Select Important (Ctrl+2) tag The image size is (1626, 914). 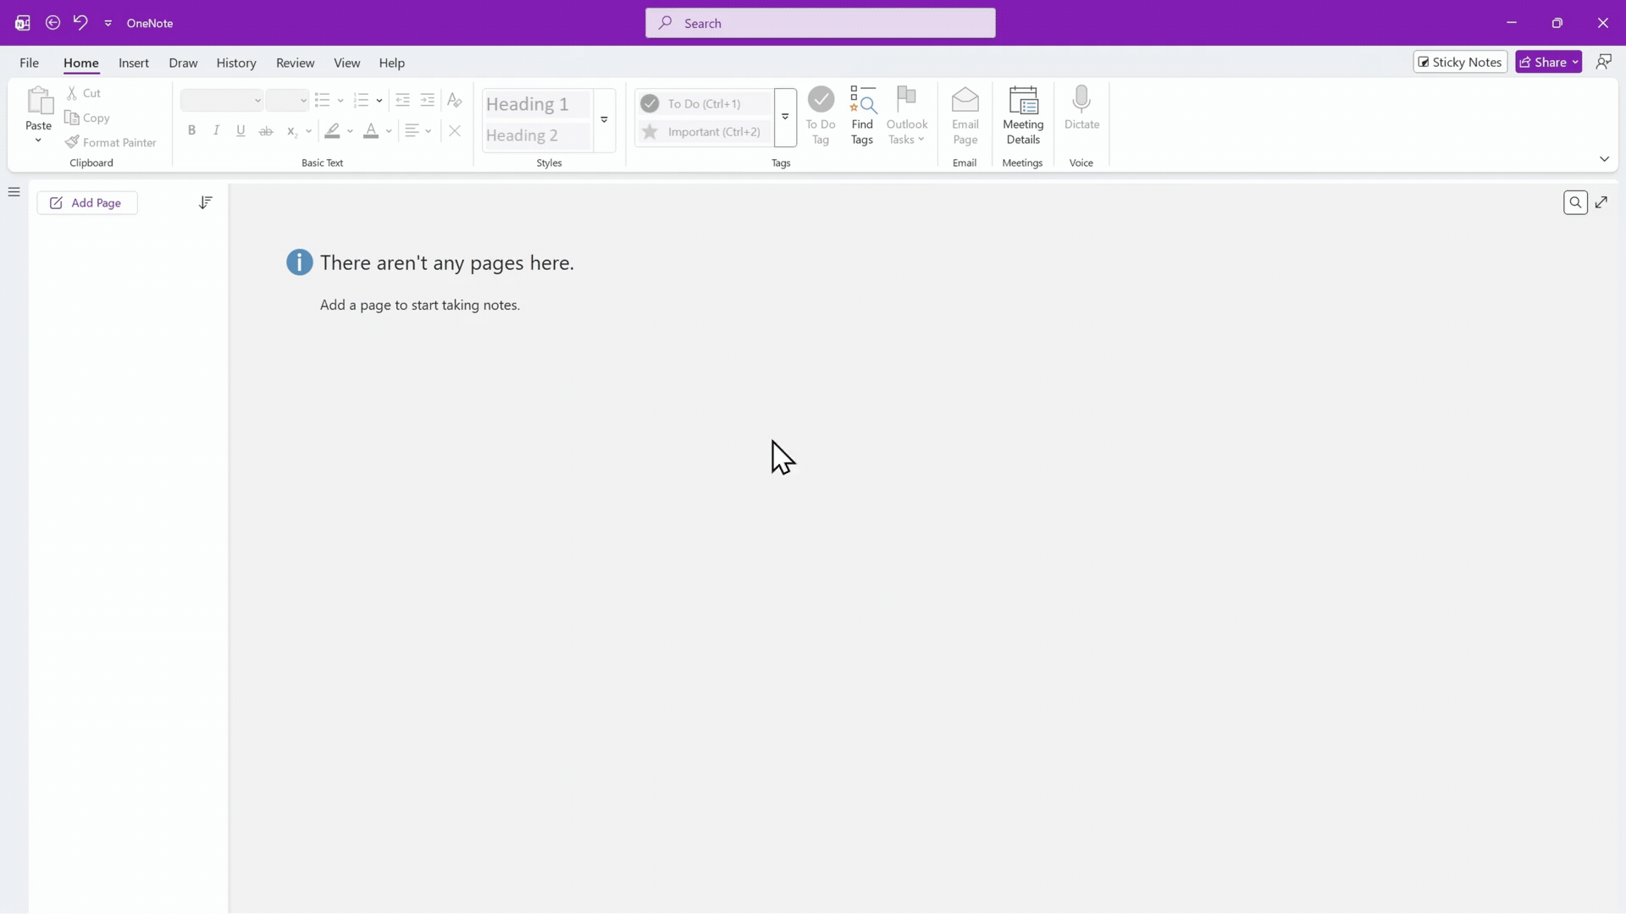(703, 131)
